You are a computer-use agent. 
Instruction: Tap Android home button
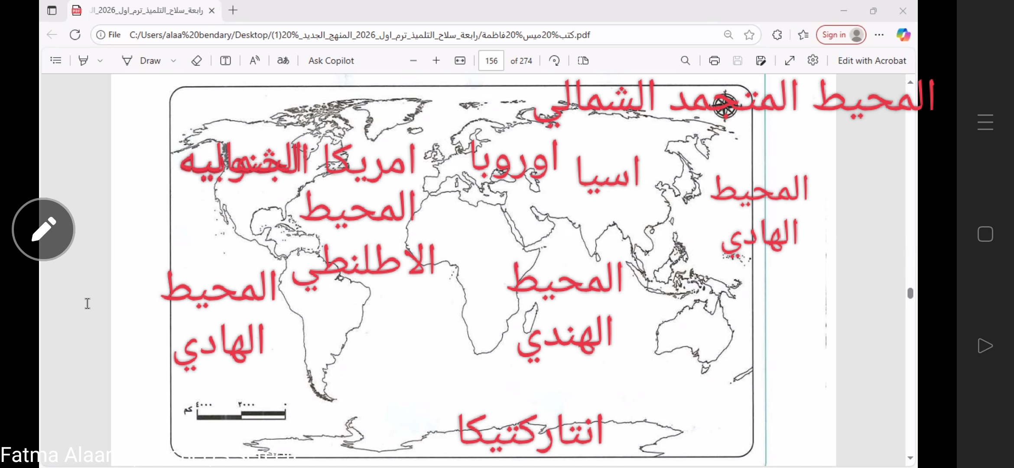(985, 234)
